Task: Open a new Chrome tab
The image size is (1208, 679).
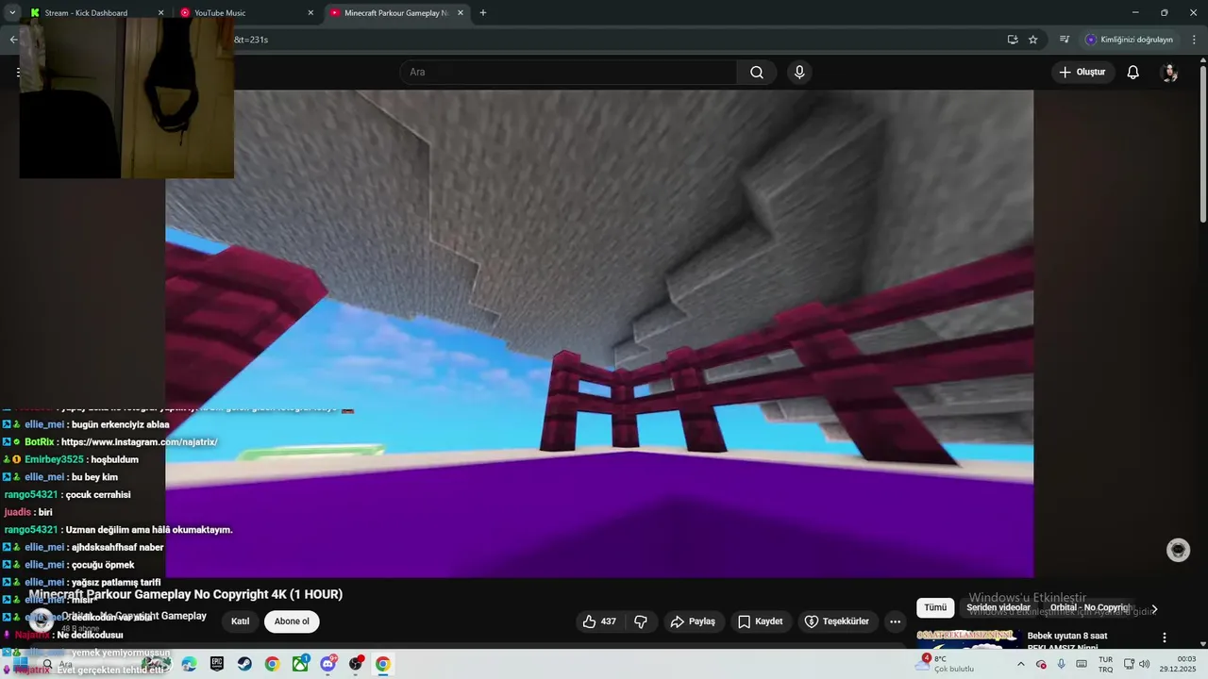Action: tap(483, 13)
